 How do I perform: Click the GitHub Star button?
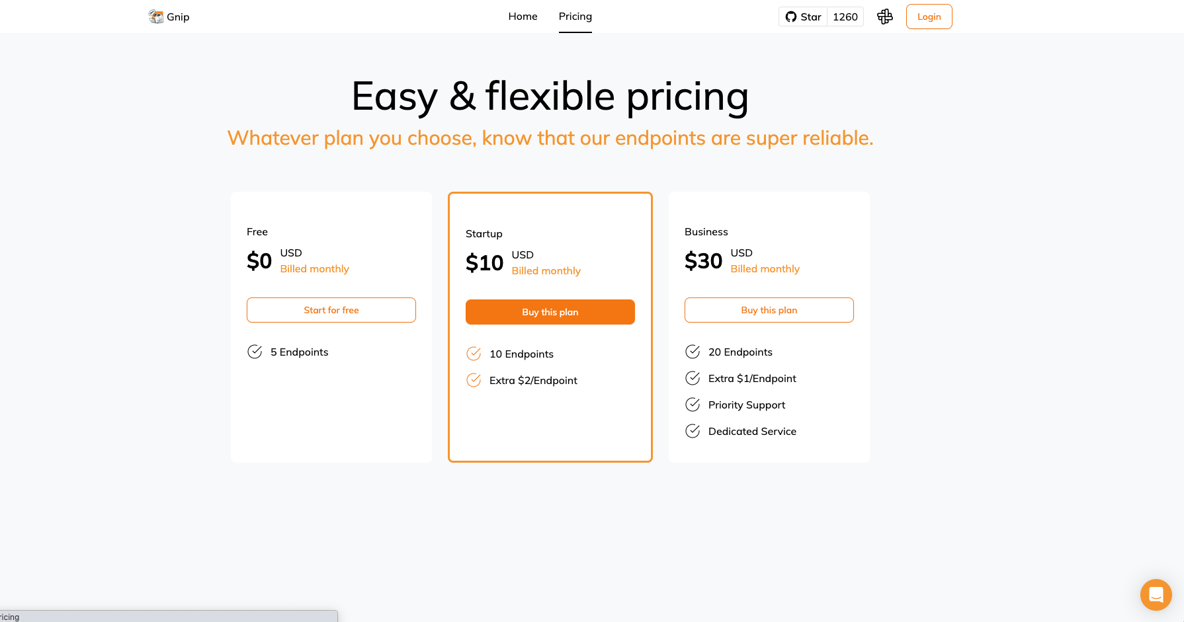point(803,17)
